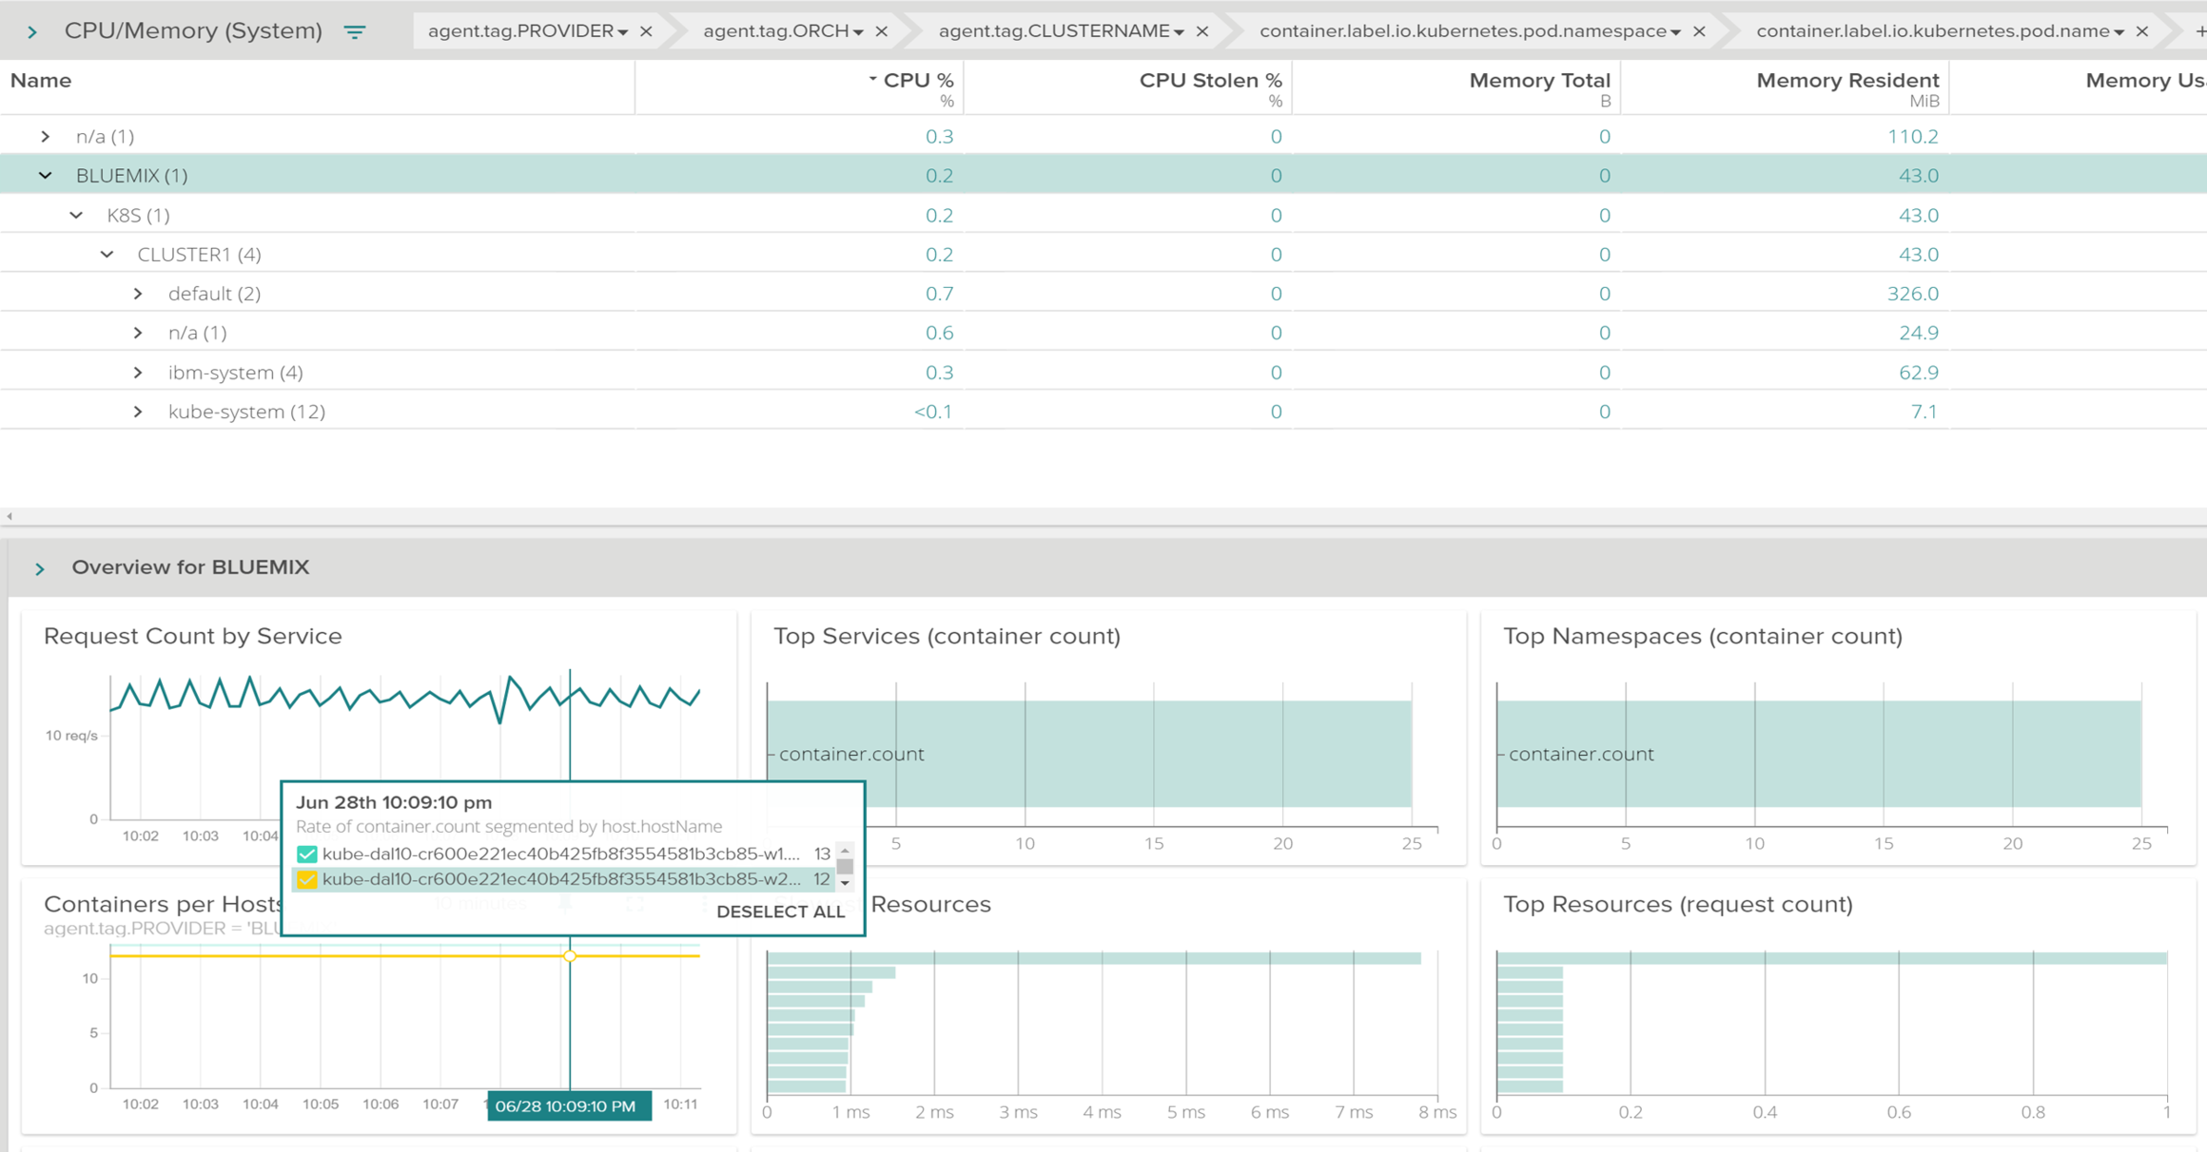Screen dimensions: 2207x1152
Task: Click the sort arrow on CPU % column
Action: 872,80
